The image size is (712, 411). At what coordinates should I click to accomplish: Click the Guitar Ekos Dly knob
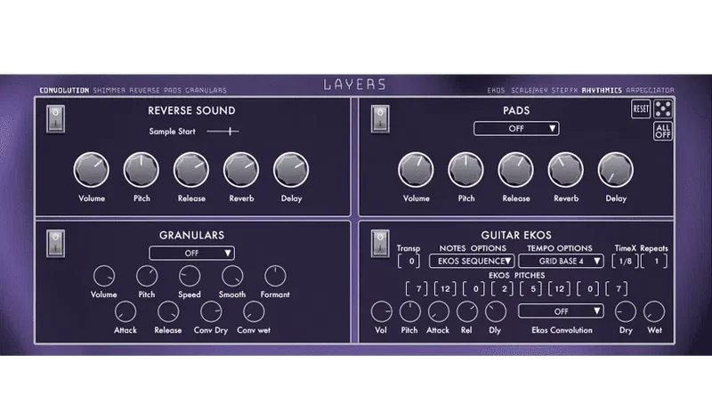pos(496,312)
